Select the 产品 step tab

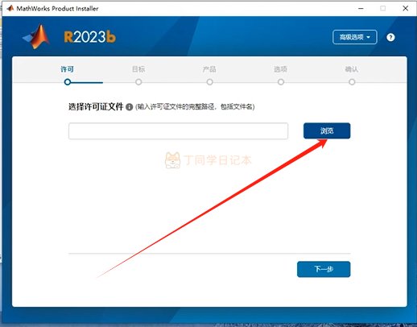[x=209, y=69]
